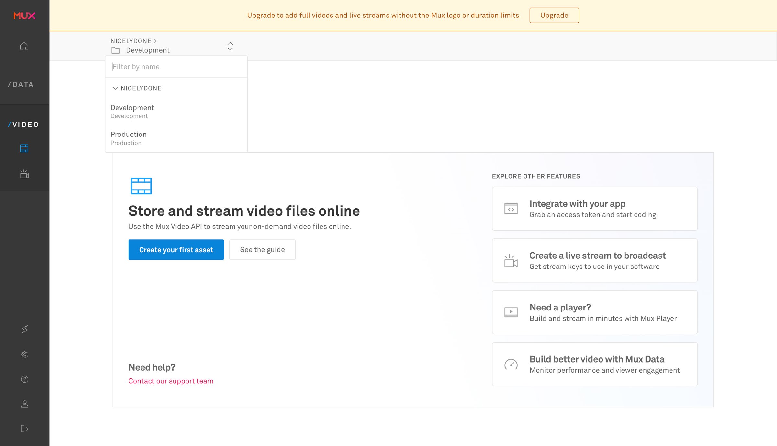
Task: Focus the Filter by name field
Action: tap(176, 67)
